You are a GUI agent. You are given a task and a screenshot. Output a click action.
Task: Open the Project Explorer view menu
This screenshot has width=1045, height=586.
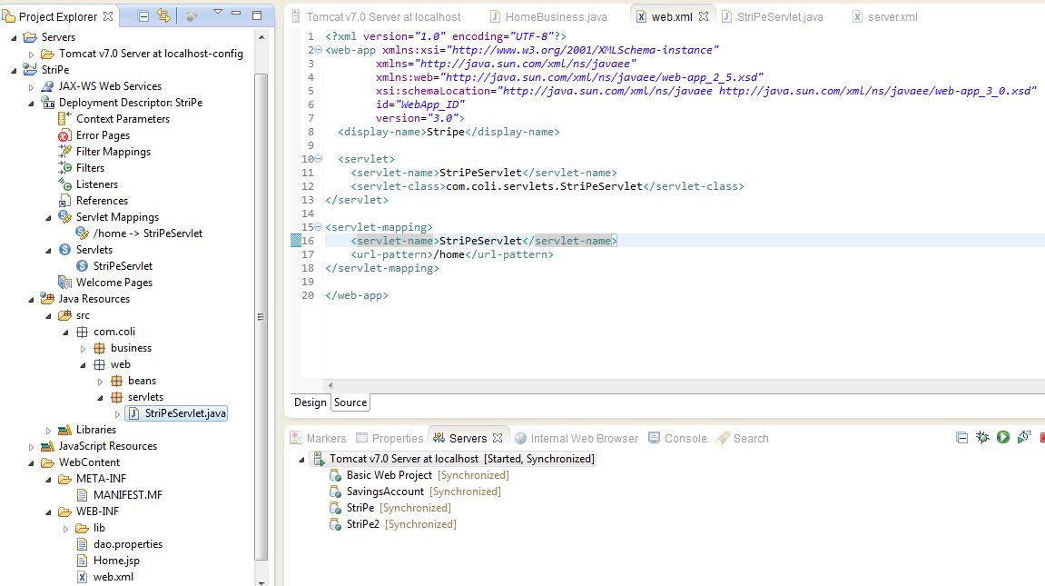pos(218,14)
